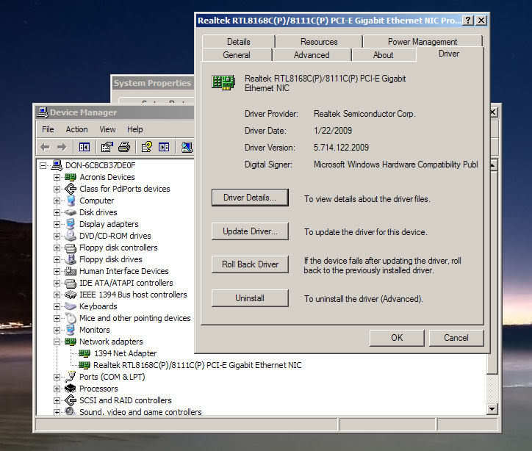Viewport: 532px width, 451px height.
Task: Click Cancel in the Properties dialog
Action: pyautogui.click(x=456, y=338)
